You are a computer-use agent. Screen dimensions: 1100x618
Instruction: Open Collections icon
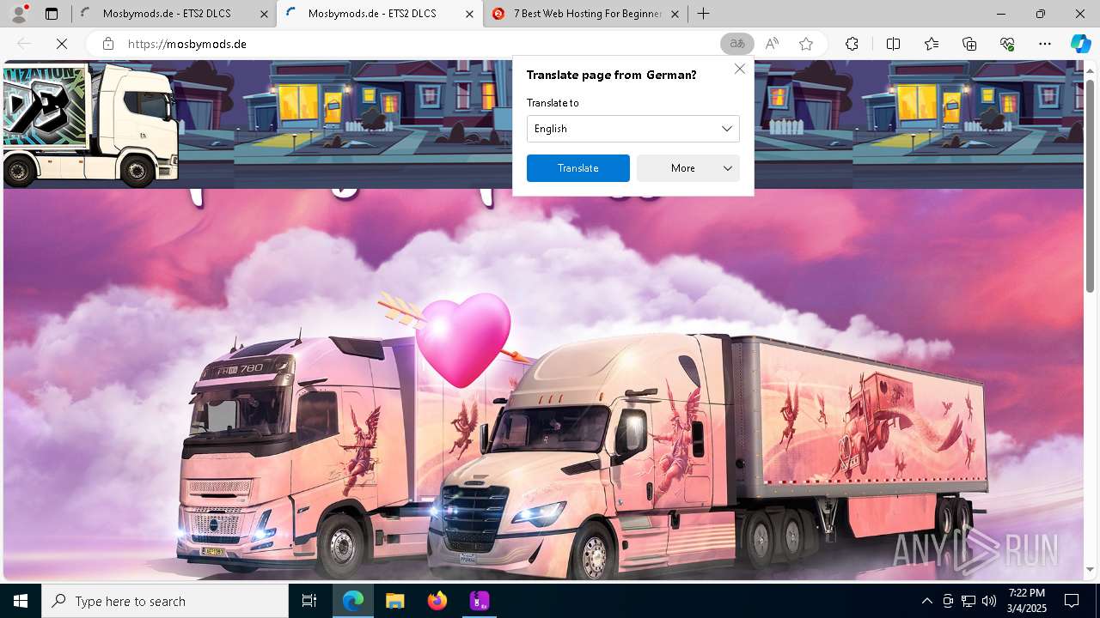pyautogui.click(x=969, y=44)
